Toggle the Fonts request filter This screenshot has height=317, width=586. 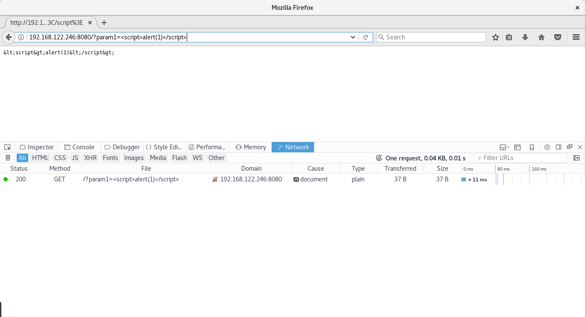tap(111, 158)
